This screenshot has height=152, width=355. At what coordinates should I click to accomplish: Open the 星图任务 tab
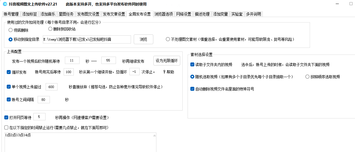(66, 14)
